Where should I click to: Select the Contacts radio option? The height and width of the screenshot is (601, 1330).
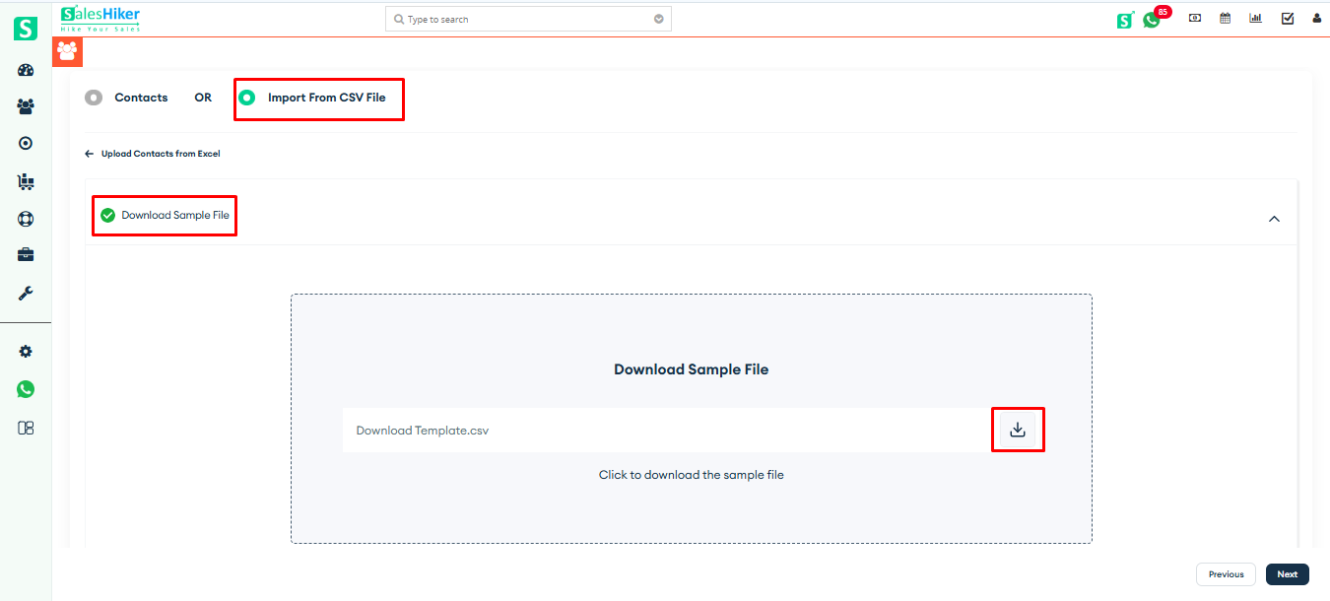coord(94,97)
